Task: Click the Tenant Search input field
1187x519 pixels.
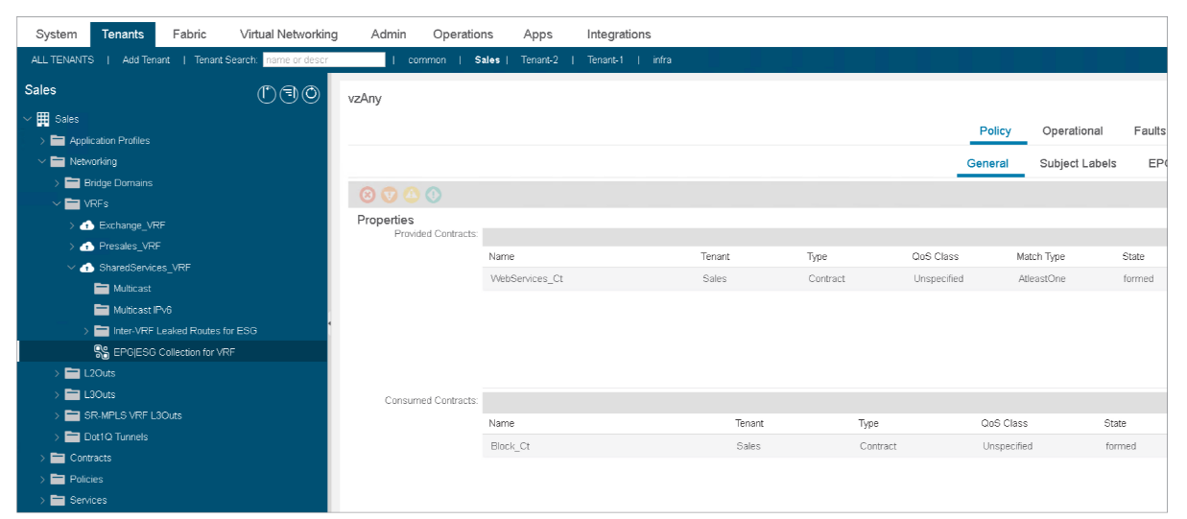Action: (x=323, y=59)
